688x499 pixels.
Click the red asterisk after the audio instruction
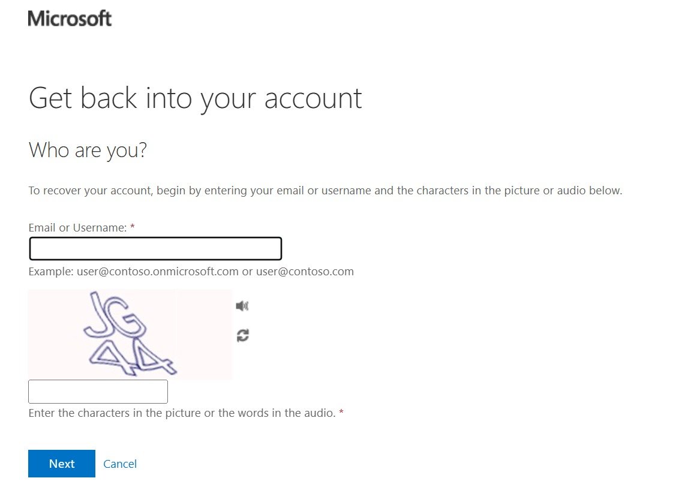coord(341,413)
